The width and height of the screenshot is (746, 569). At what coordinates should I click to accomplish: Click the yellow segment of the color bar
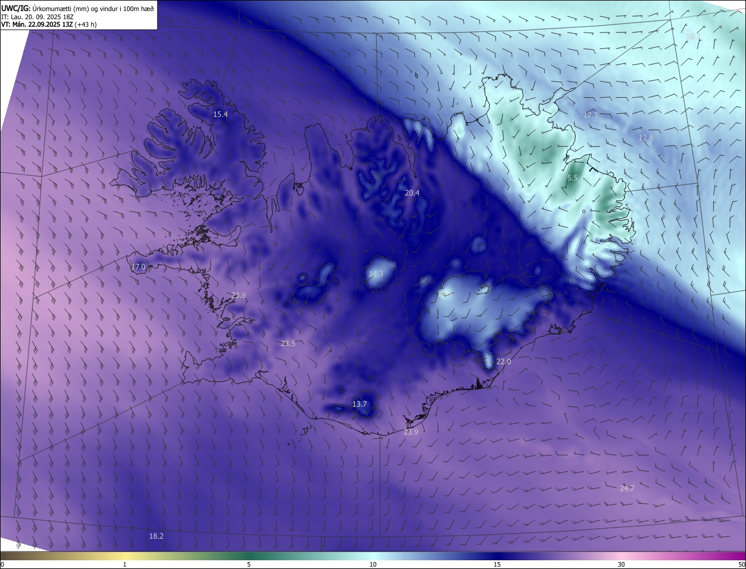point(125,556)
